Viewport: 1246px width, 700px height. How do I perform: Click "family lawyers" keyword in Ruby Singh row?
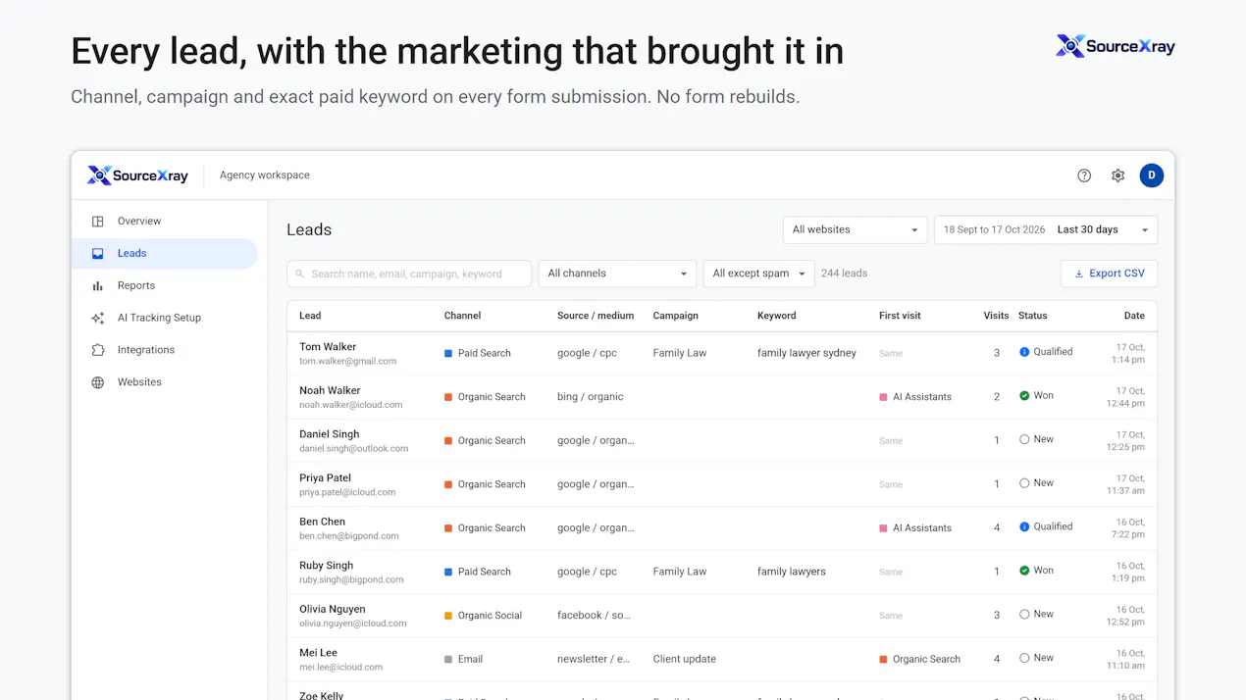pos(792,572)
